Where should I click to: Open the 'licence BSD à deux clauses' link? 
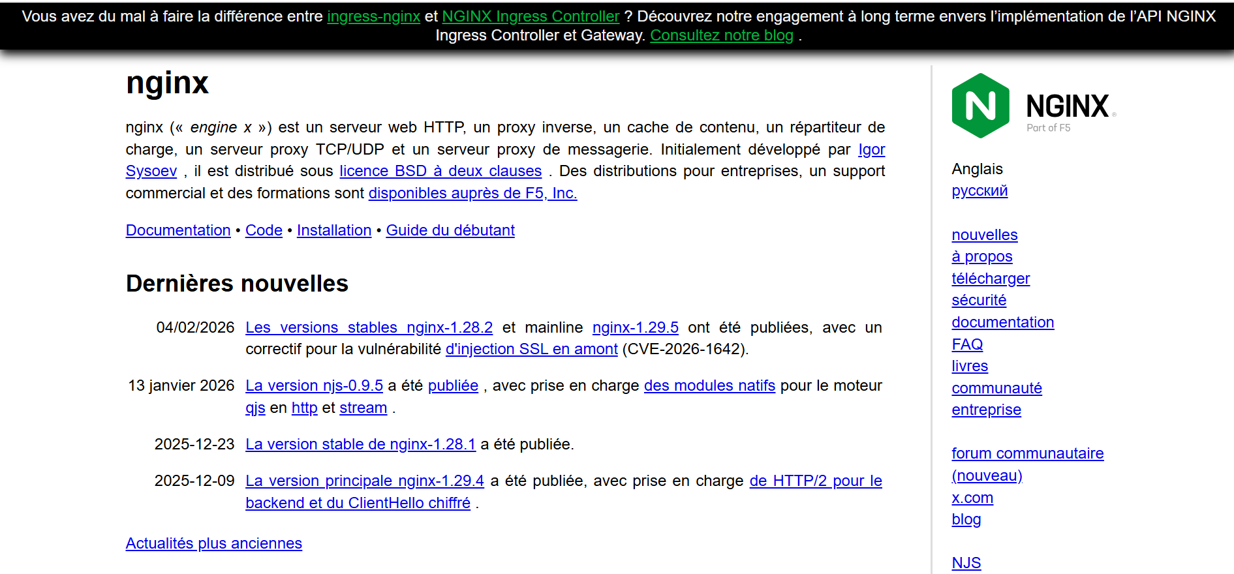pos(440,171)
